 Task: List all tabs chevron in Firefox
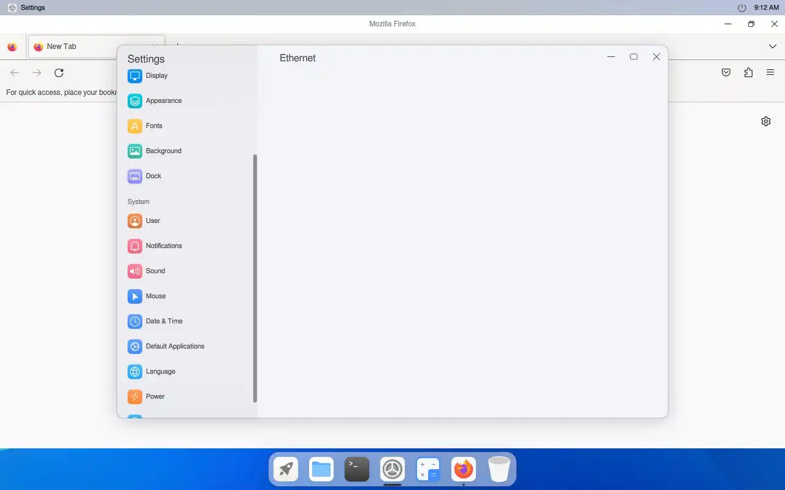pyautogui.click(x=773, y=47)
